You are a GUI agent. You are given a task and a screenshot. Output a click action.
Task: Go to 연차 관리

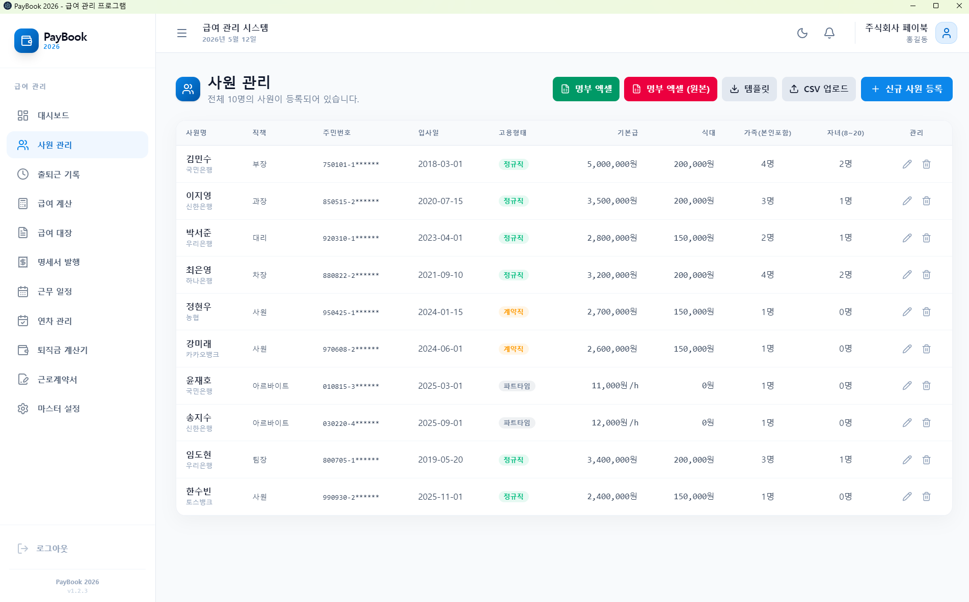[x=77, y=321]
